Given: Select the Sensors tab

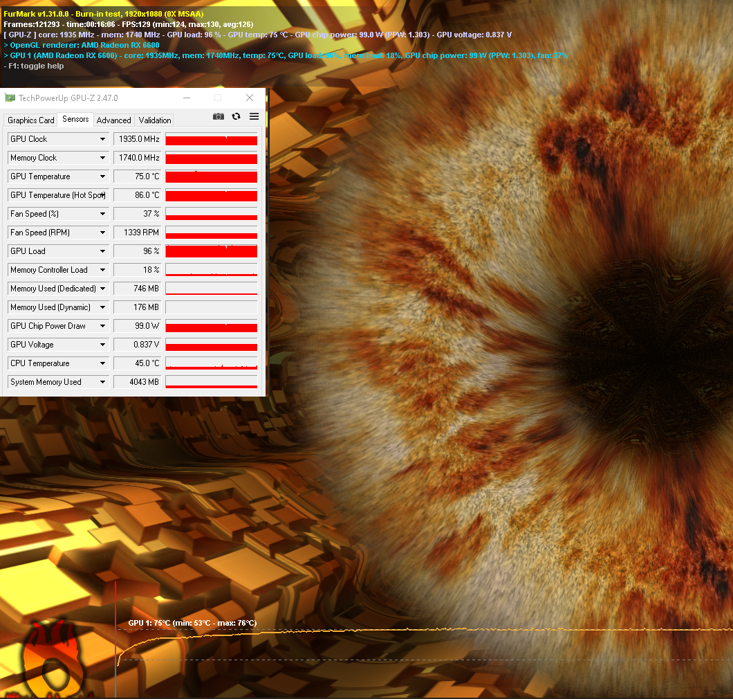Looking at the screenshot, I should pyautogui.click(x=75, y=119).
